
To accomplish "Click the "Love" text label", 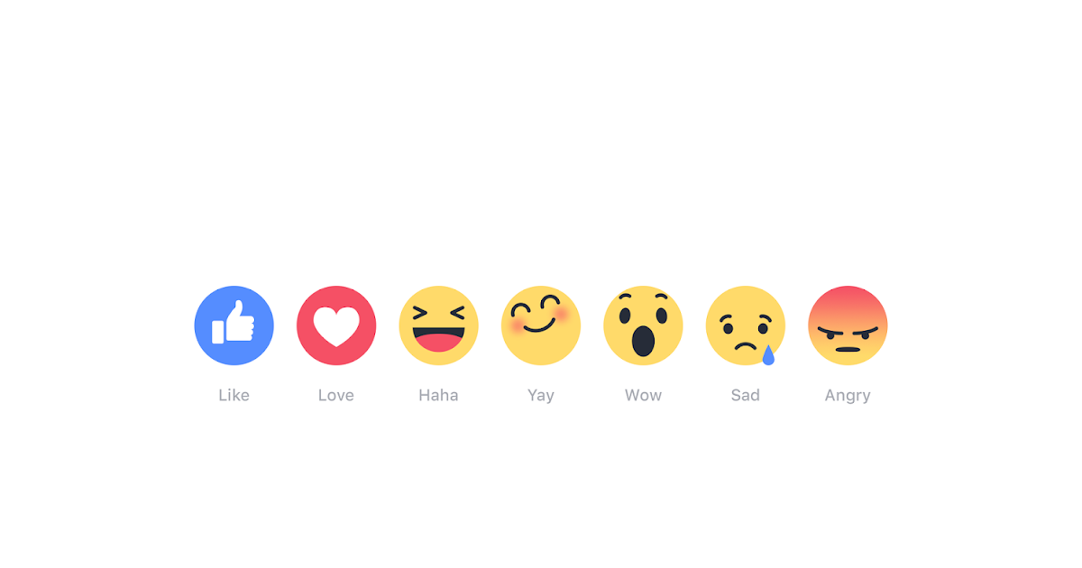I will coord(336,395).
